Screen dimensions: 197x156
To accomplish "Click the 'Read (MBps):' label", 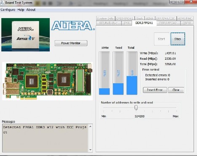I will click(x=149, y=59).
